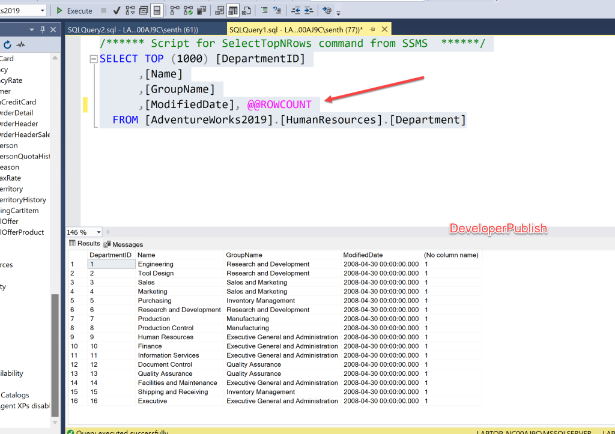Click the Parse query checkmark icon

coord(117,11)
